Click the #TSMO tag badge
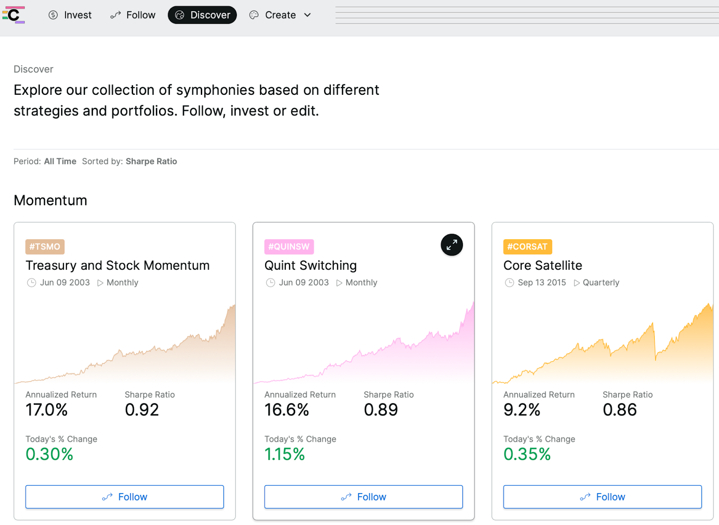 pyautogui.click(x=45, y=247)
